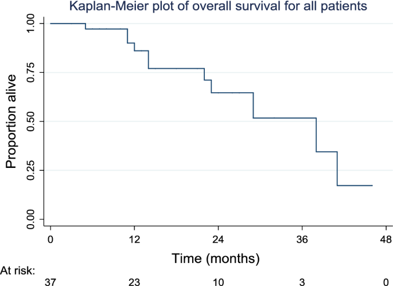Select the at-risk count 23
The image size is (393, 286).
[134, 280]
